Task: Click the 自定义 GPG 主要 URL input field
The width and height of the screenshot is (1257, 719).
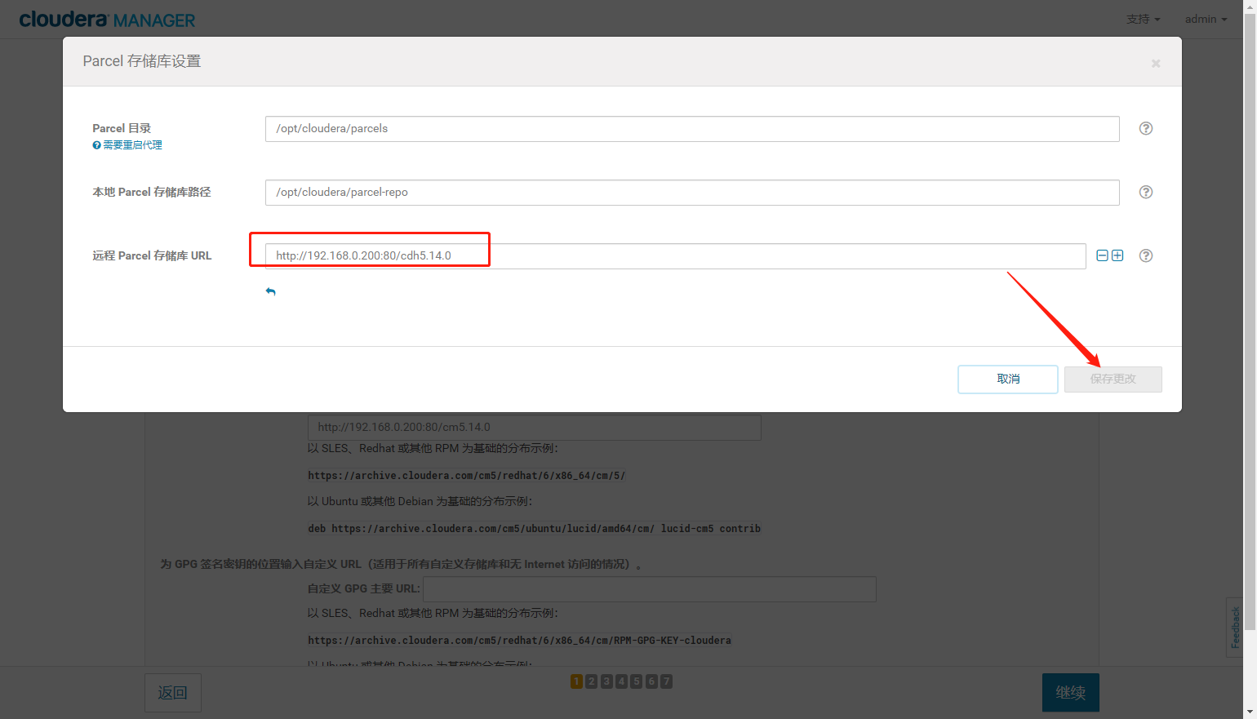Action: pyautogui.click(x=650, y=588)
